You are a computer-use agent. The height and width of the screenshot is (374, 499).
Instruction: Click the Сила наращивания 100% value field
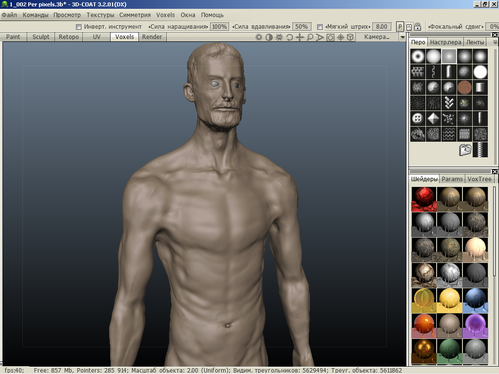pyautogui.click(x=219, y=27)
